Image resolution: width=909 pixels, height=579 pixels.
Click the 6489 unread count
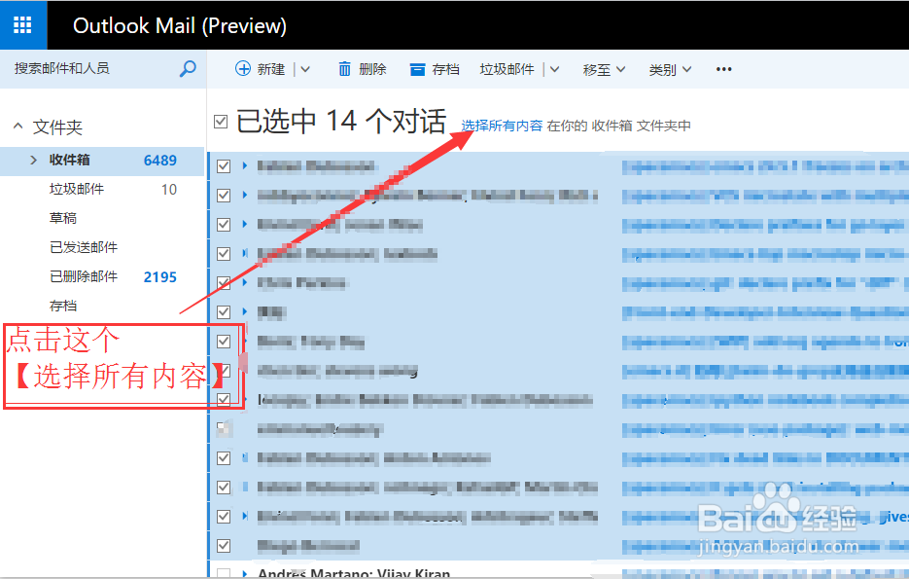click(160, 161)
